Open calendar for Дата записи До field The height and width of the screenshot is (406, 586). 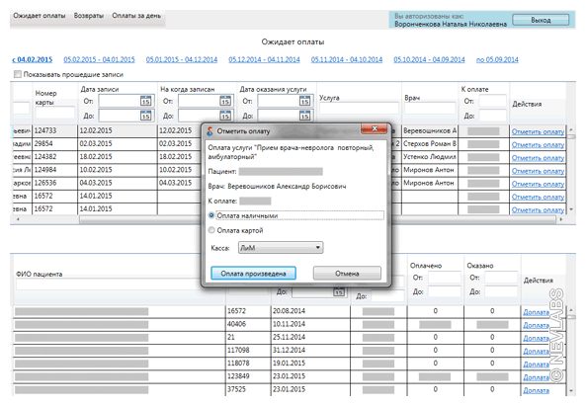tap(145, 116)
